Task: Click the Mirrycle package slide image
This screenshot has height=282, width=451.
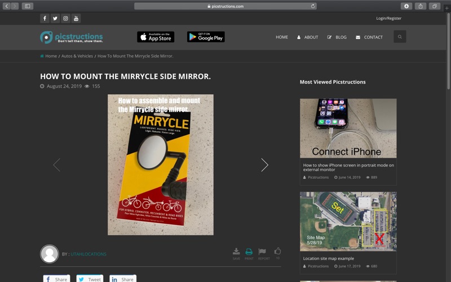Action: pos(161,165)
